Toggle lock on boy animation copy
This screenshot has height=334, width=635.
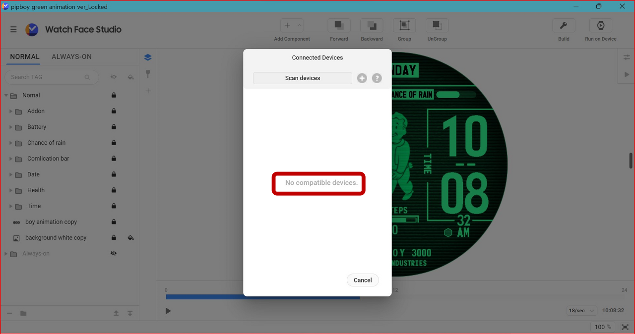coord(114,222)
